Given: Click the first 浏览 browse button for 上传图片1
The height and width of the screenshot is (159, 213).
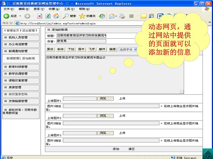Looking at the screenshot, I should (105, 99).
